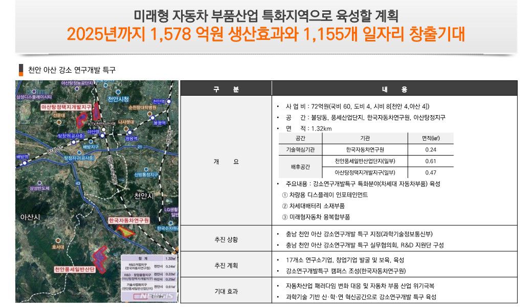Click the '천안시' city name on the map
The width and height of the screenshot is (532, 307).
(144, 196)
